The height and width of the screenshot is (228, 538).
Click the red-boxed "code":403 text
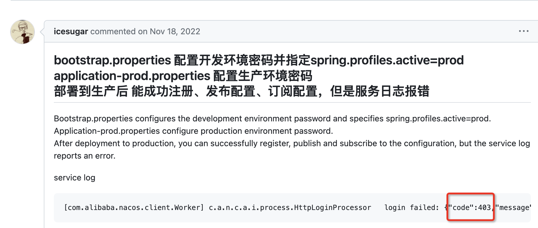[470, 208]
